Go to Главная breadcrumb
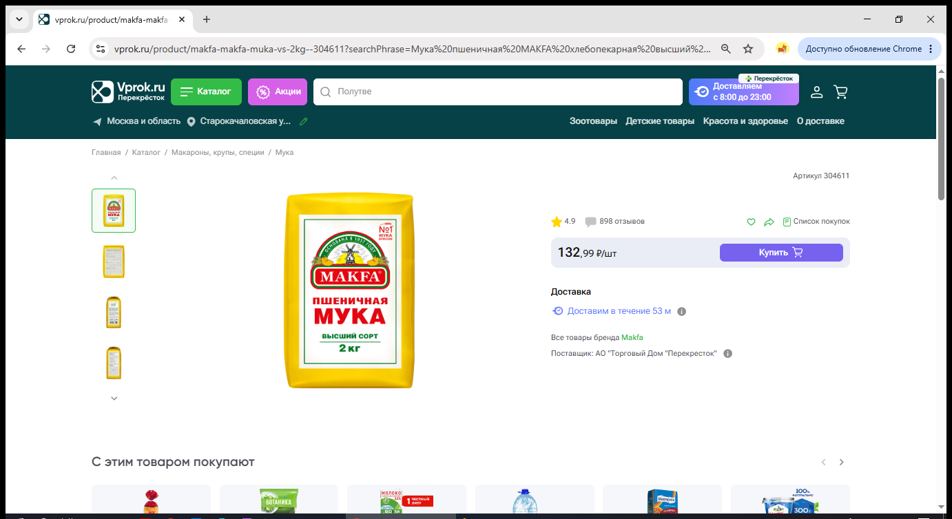Viewport: 952px width, 519px height. 106,152
